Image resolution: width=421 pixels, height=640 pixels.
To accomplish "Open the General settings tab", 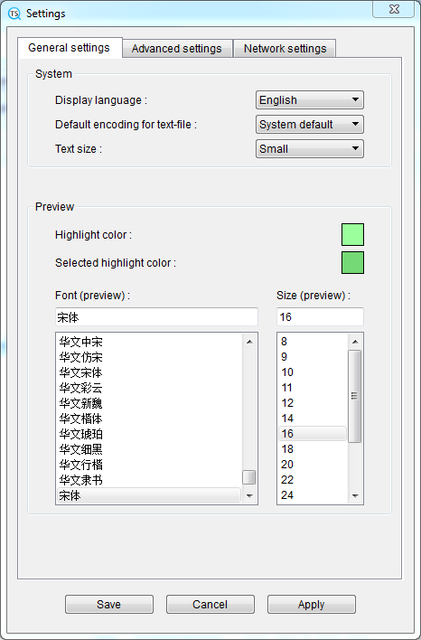I will (x=70, y=48).
